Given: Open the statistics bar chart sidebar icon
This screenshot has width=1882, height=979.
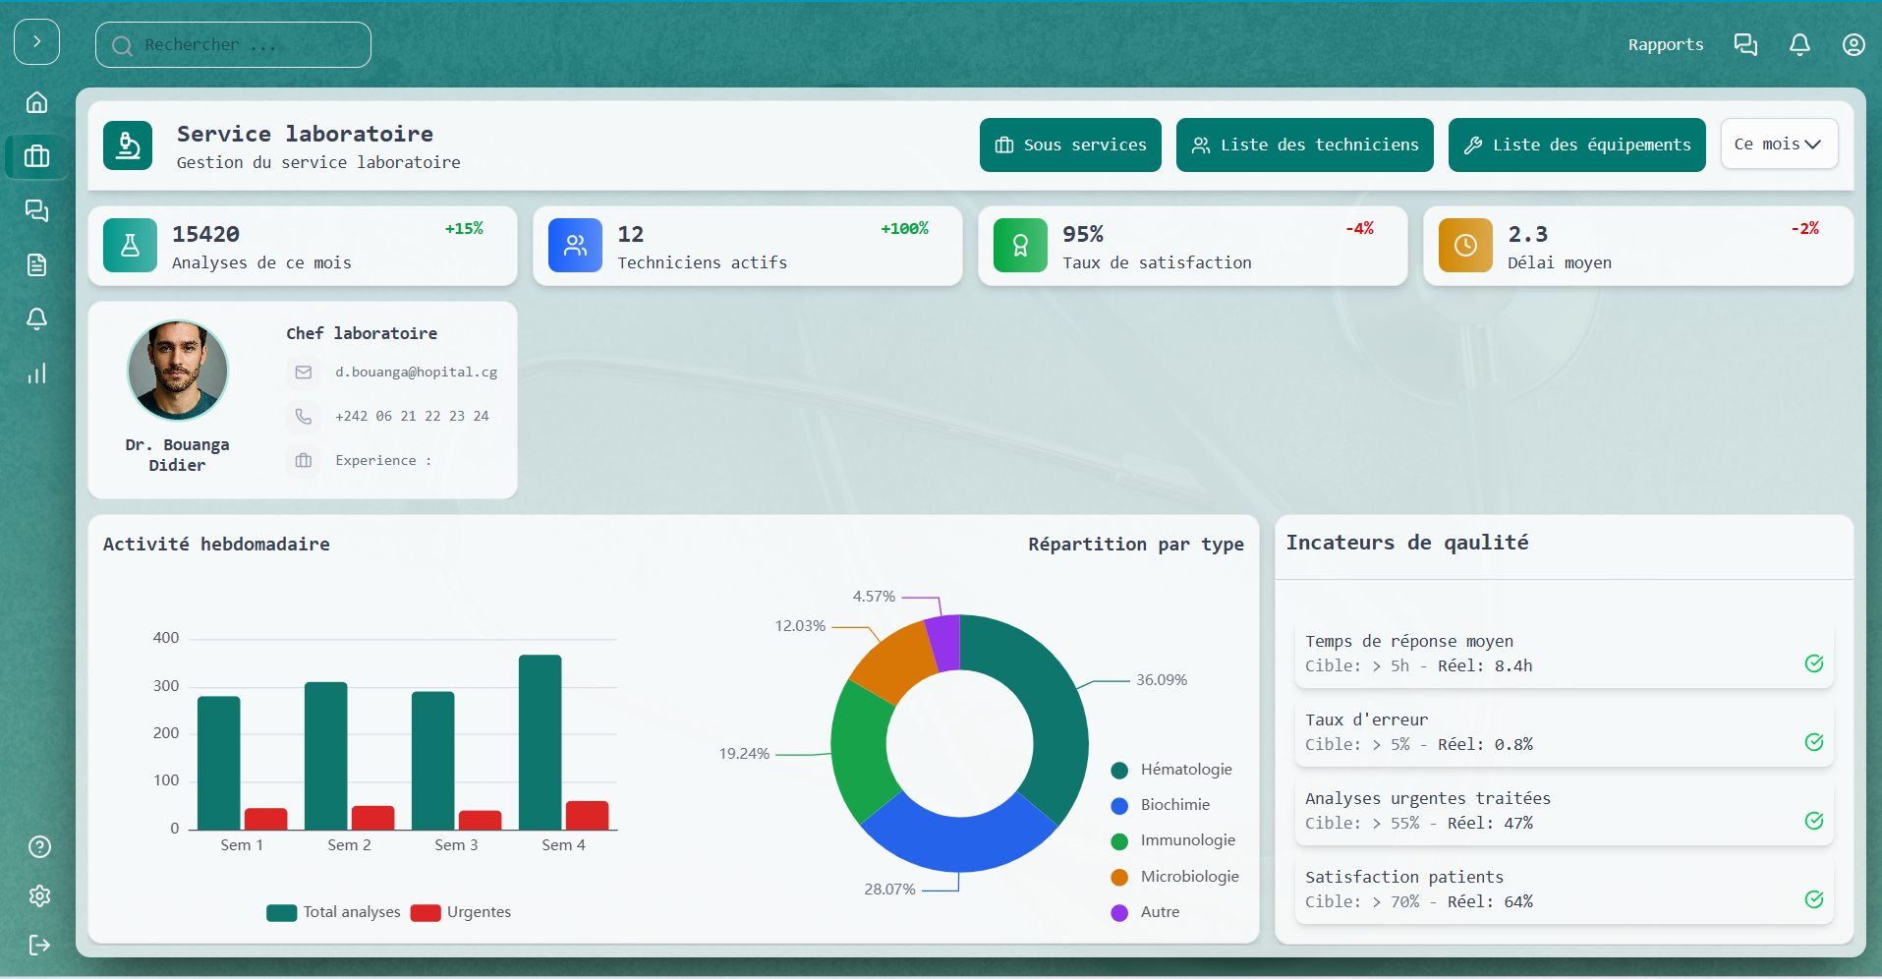Looking at the screenshot, I should point(36,374).
